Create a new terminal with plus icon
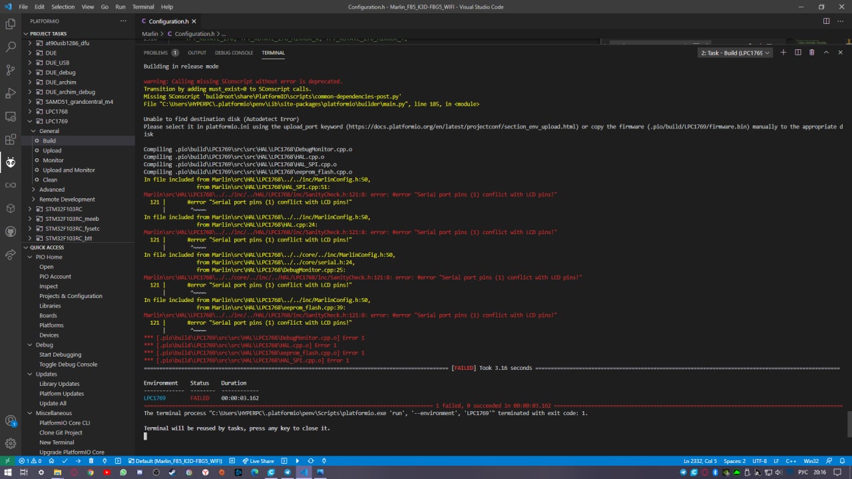This screenshot has height=479, width=852. (x=783, y=53)
